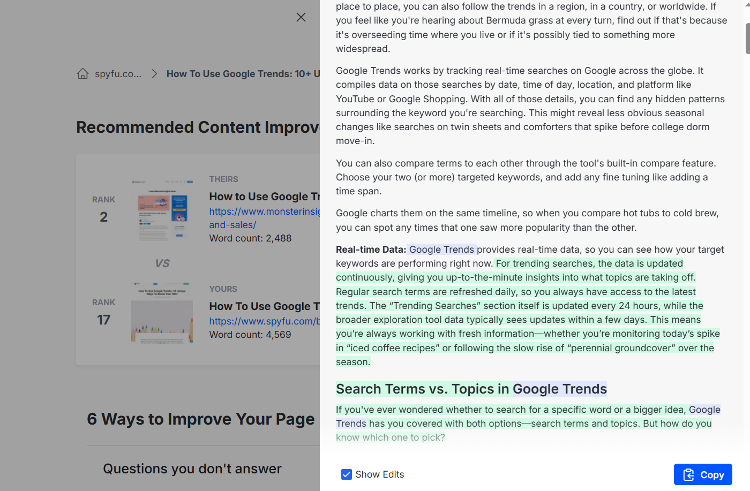Click 'Questions you don't answer' section

[192, 469]
